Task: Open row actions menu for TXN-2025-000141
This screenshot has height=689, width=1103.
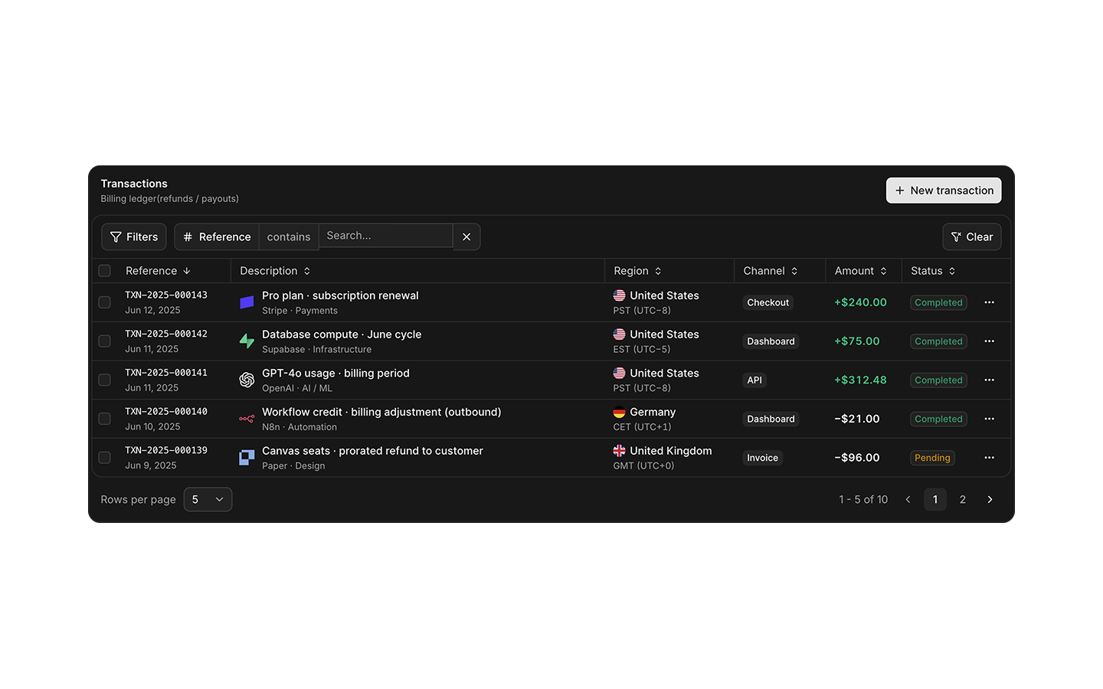Action: click(990, 380)
